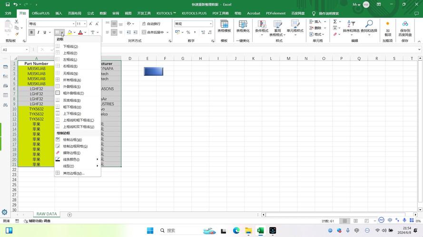This screenshot has height=237, width=423.
Task: Click the Format Painter brush
Action: point(17,34)
